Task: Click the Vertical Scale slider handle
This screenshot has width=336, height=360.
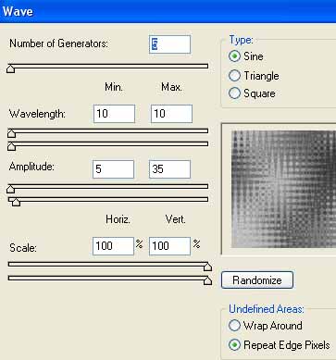Action: point(207,280)
